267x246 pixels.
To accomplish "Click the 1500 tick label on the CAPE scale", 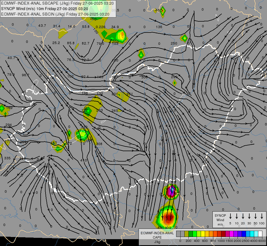I will 229,241.
